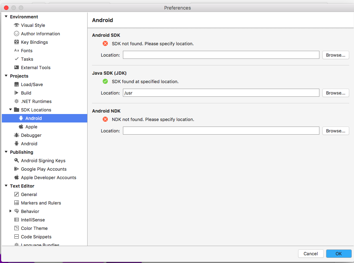Click the Markers and Rulers icon
354x263 pixels.
pos(17,203)
